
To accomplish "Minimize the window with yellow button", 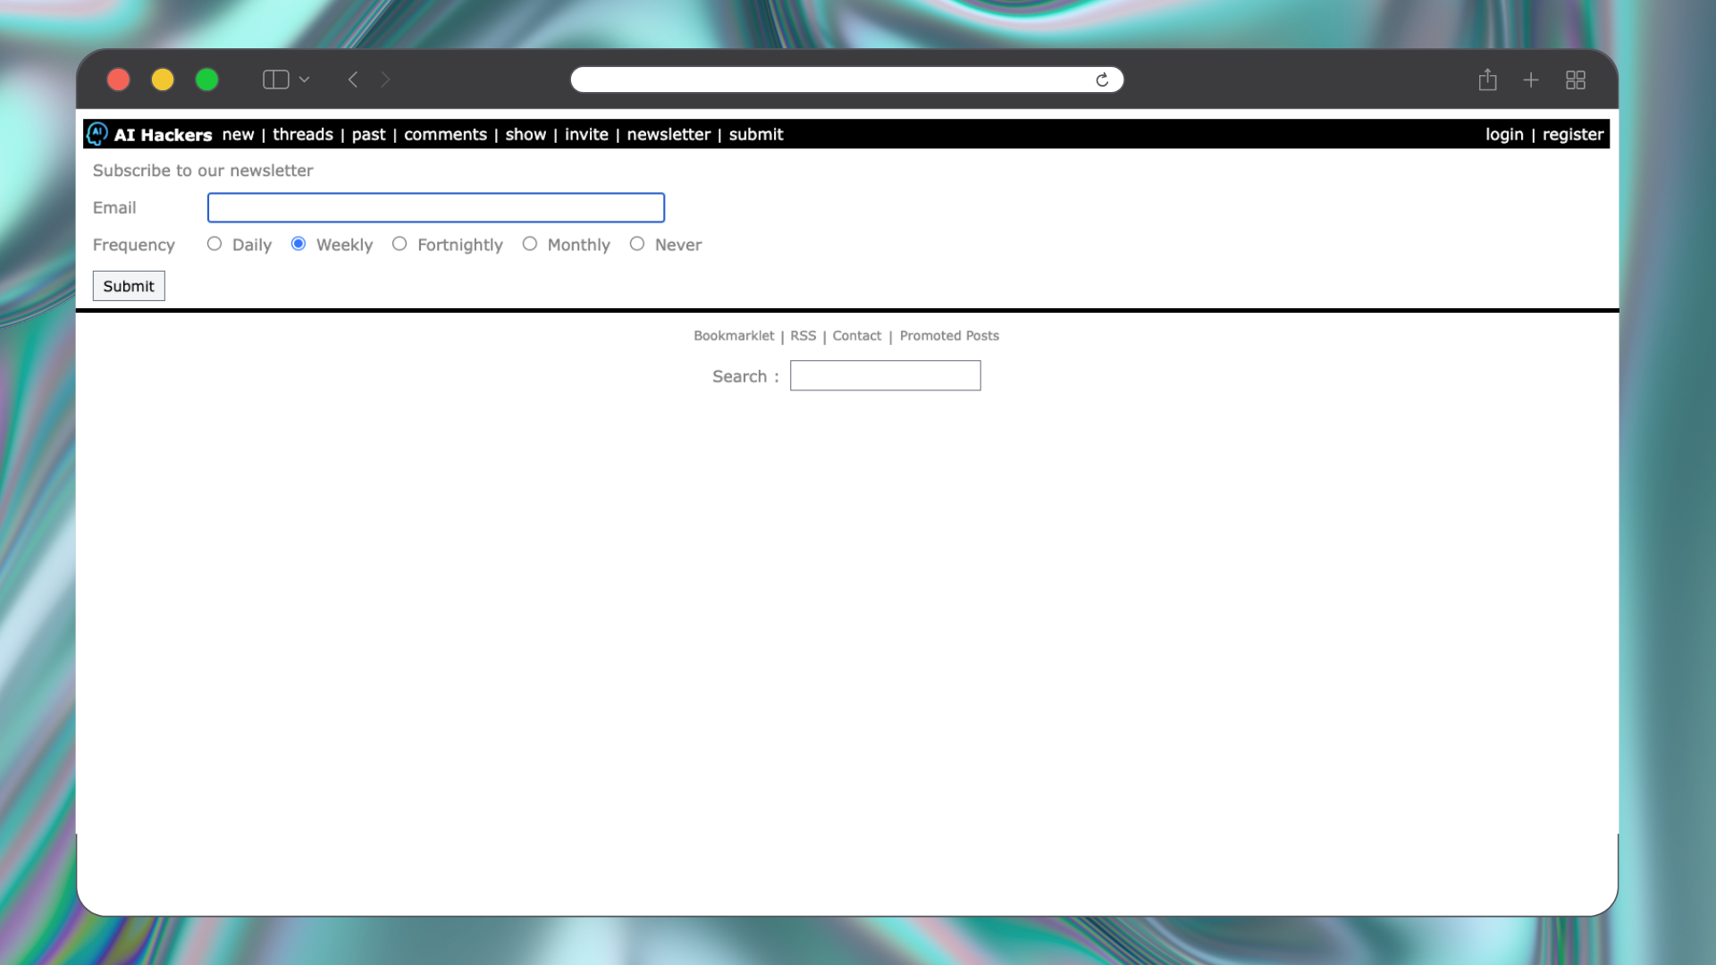I will click(x=163, y=80).
